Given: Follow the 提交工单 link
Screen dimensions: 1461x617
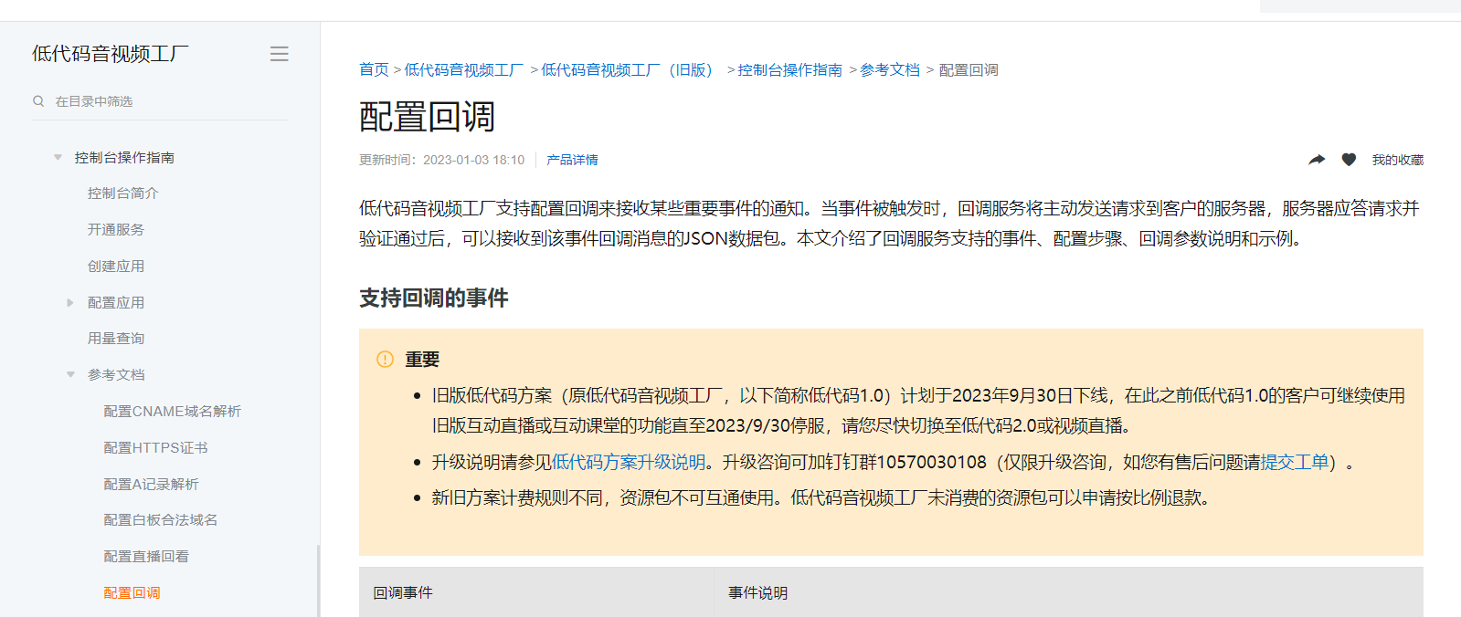Looking at the screenshot, I should pyautogui.click(x=1295, y=463).
